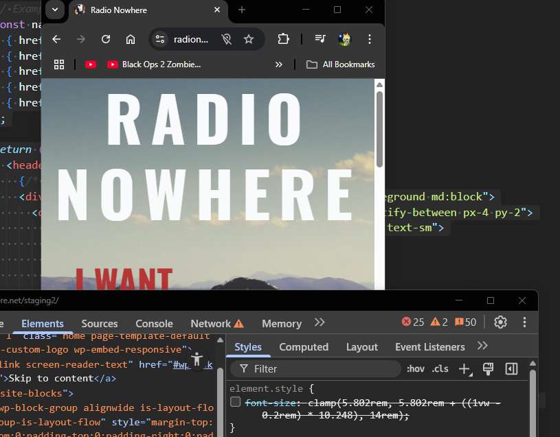Click the 50 issues counter
The width and height of the screenshot is (560, 437).
coord(465,322)
